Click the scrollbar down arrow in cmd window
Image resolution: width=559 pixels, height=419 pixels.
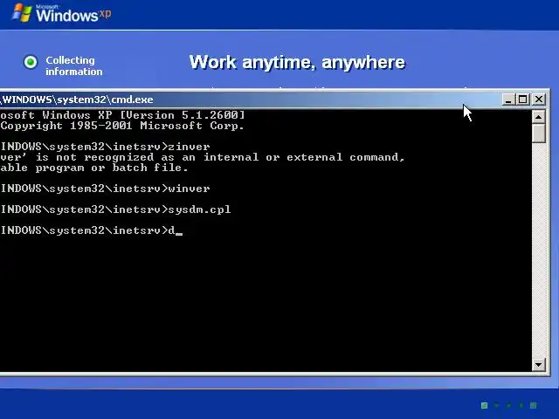pos(538,365)
